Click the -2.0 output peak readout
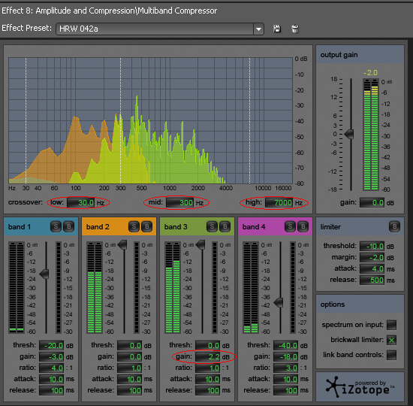Image resolution: width=413 pixels, height=406 pixels. 370,72
